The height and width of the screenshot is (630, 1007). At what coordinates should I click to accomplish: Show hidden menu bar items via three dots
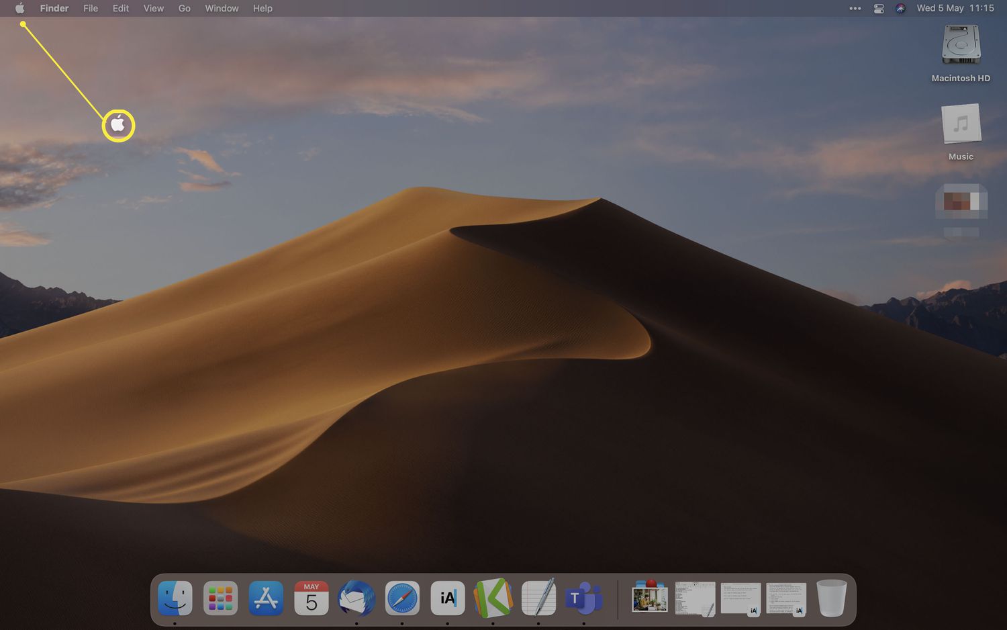click(x=855, y=8)
